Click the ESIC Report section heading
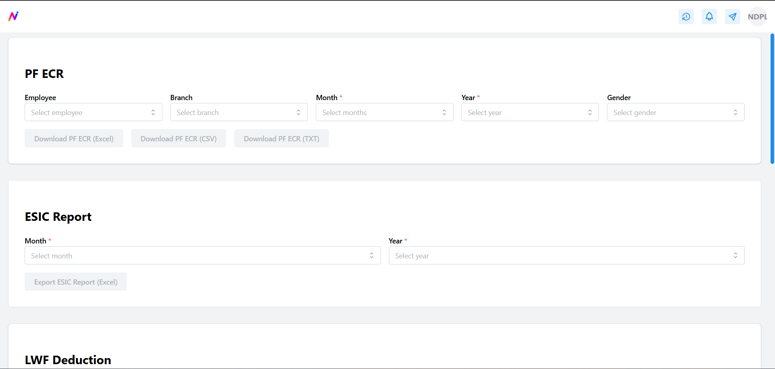Image resolution: width=775 pixels, height=369 pixels. pyautogui.click(x=58, y=217)
